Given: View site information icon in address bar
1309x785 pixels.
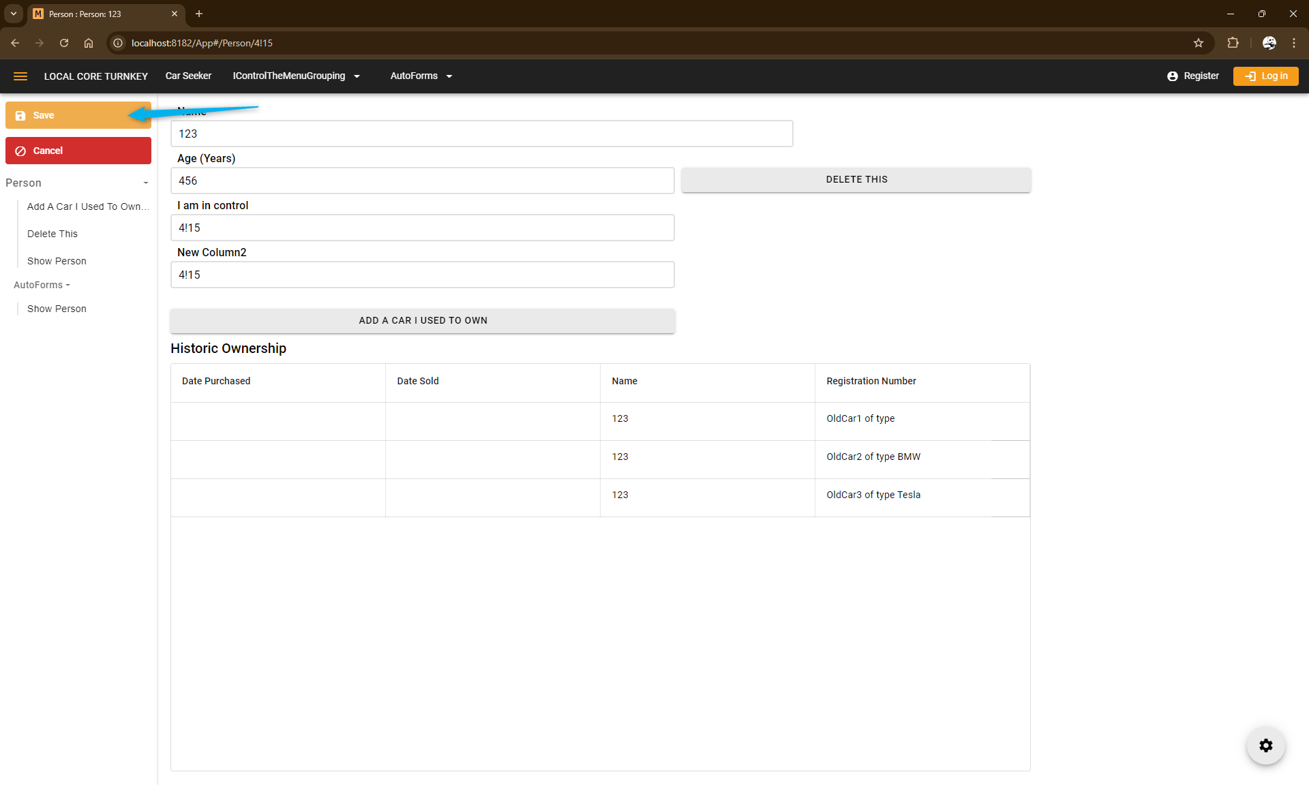Looking at the screenshot, I should 118,43.
